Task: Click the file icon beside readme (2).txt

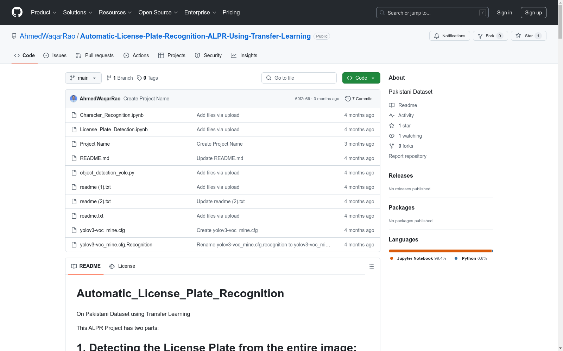Action: [74, 201]
